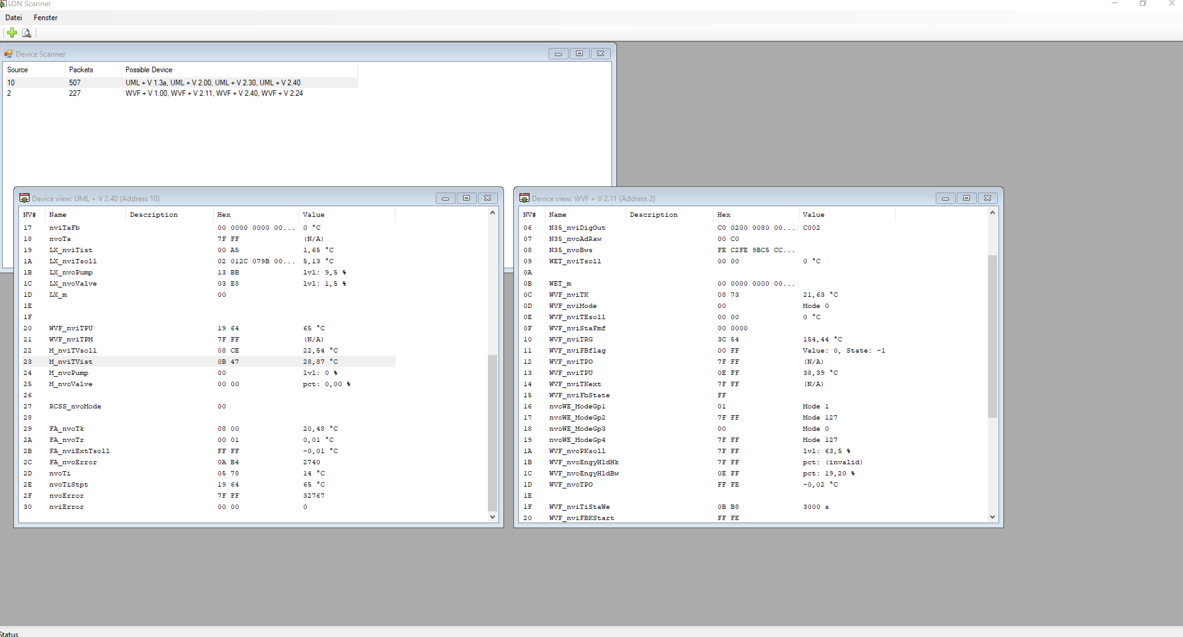This screenshot has height=637, width=1183.
Task: Open the Fenster menu
Action: click(x=46, y=17)
